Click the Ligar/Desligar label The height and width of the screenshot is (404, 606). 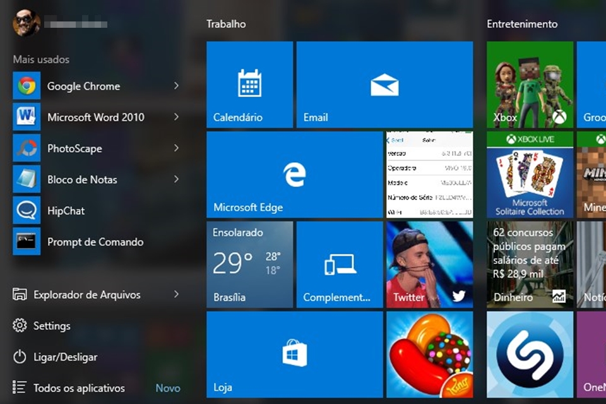click(65, 357)
